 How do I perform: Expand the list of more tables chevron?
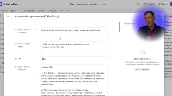pyautogui.click(x=62, y=11)
